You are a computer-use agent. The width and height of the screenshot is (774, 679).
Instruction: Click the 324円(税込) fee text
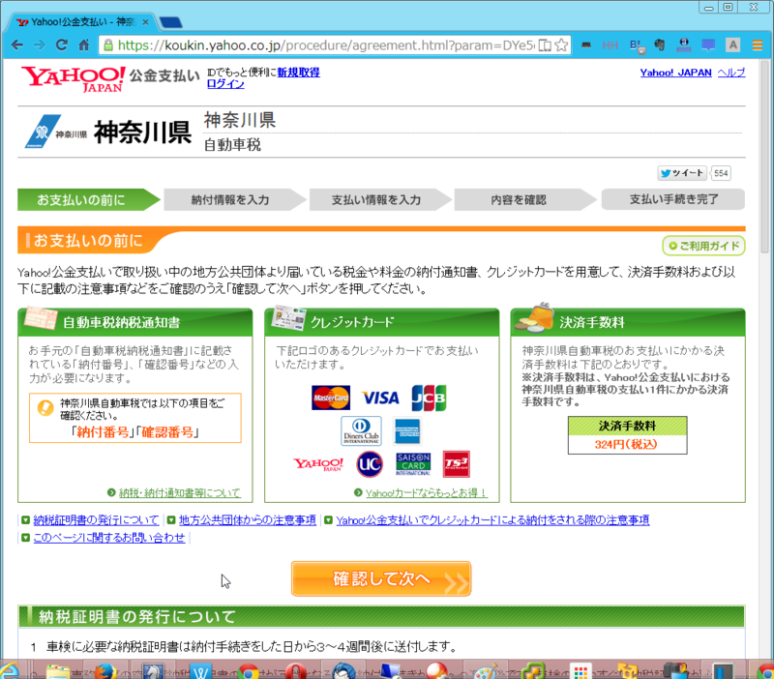pos(626,444)
